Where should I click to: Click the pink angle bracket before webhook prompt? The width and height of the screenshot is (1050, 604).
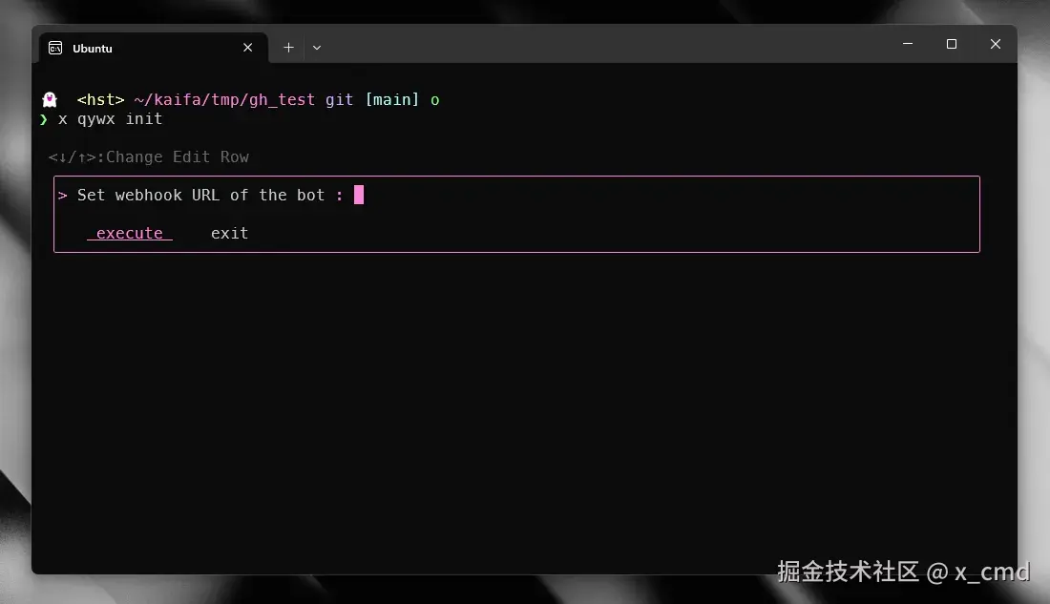(x=62, y=195)
